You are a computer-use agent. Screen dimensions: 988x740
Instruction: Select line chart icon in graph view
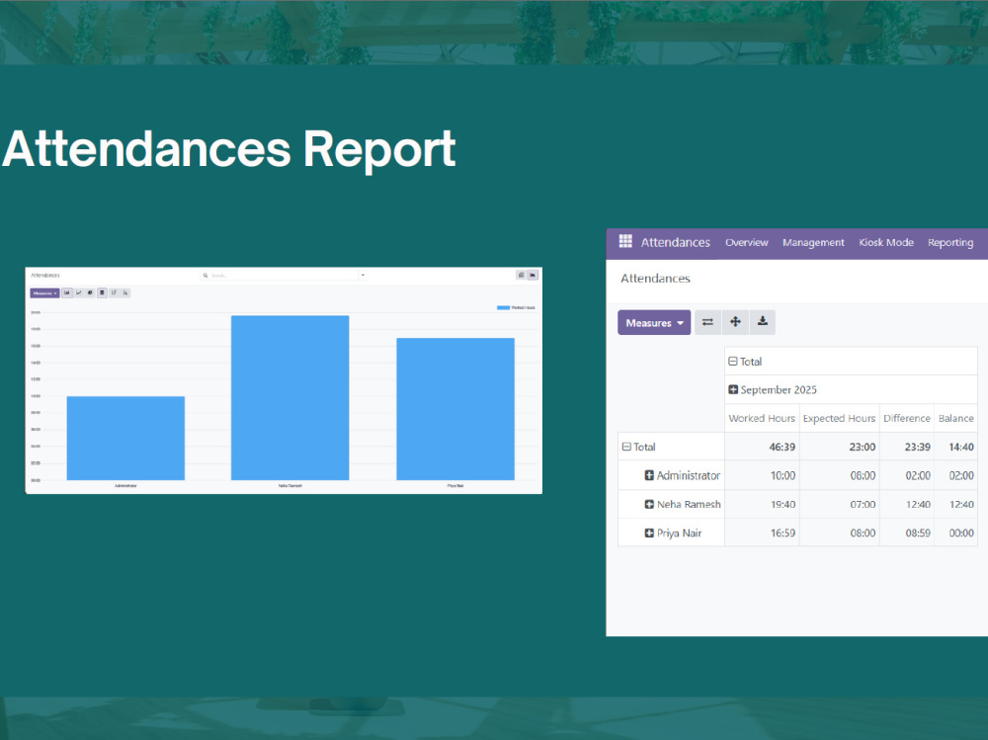tap(79, 292)
